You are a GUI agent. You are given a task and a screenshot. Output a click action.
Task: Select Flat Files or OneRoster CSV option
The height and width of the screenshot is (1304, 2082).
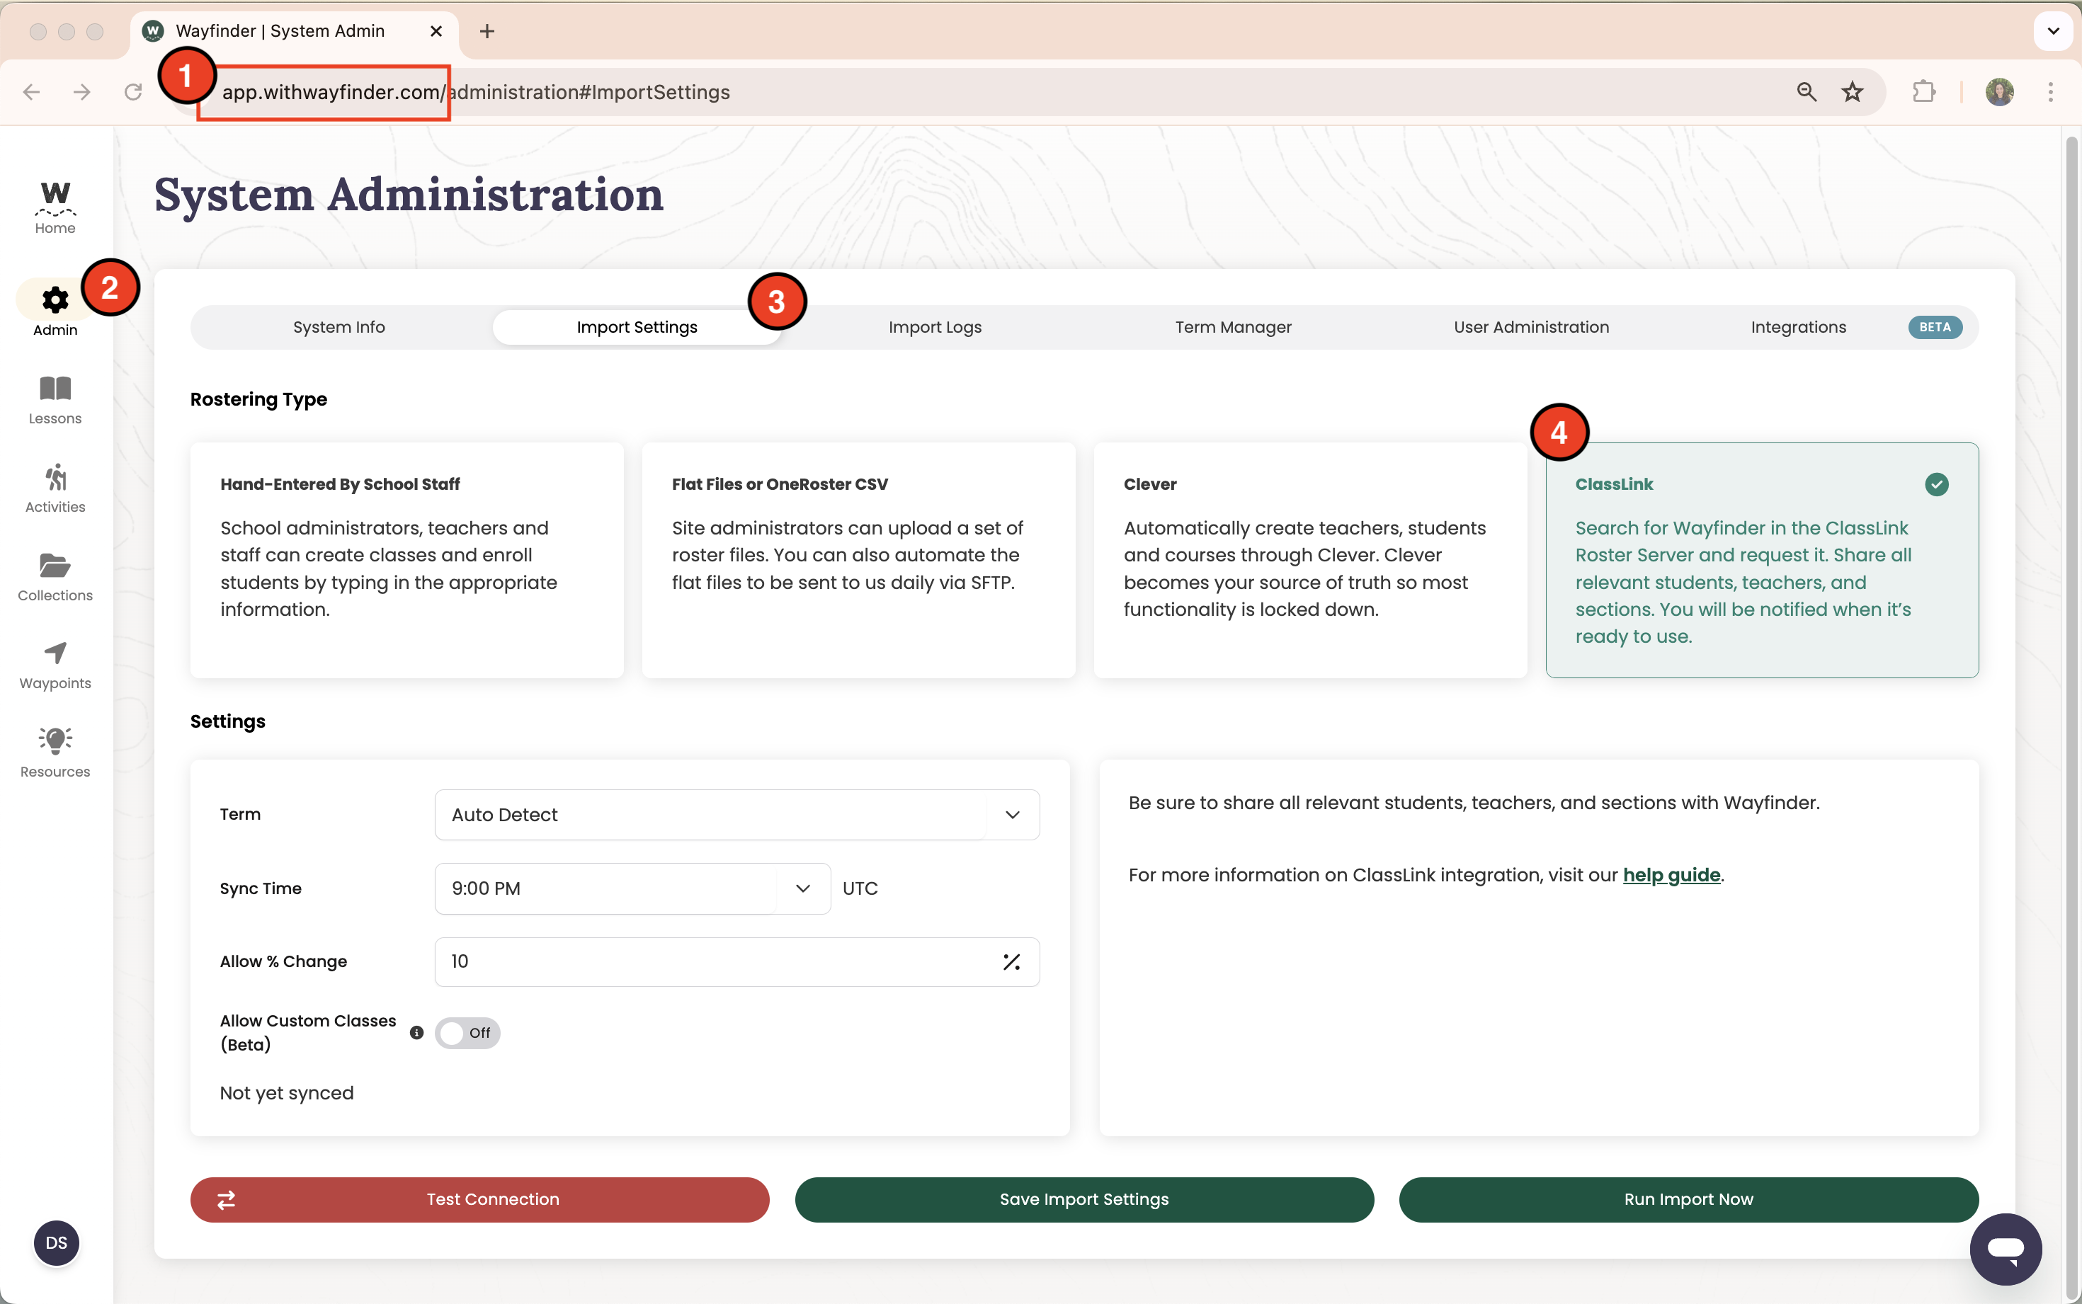coord(858,559)
